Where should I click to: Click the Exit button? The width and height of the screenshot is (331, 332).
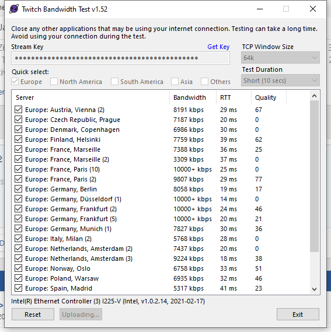click(x=298, y=314)
